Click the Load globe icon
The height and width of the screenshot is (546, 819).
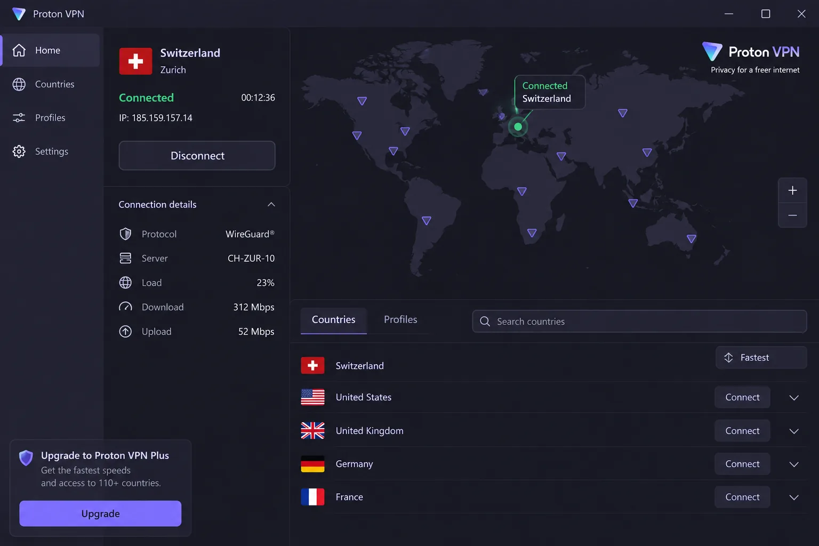click(x=125, y=283)
